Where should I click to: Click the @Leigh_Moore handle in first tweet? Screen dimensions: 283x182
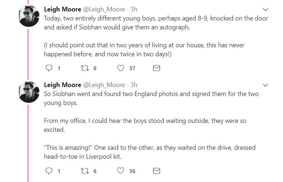[x=104, y=9]
